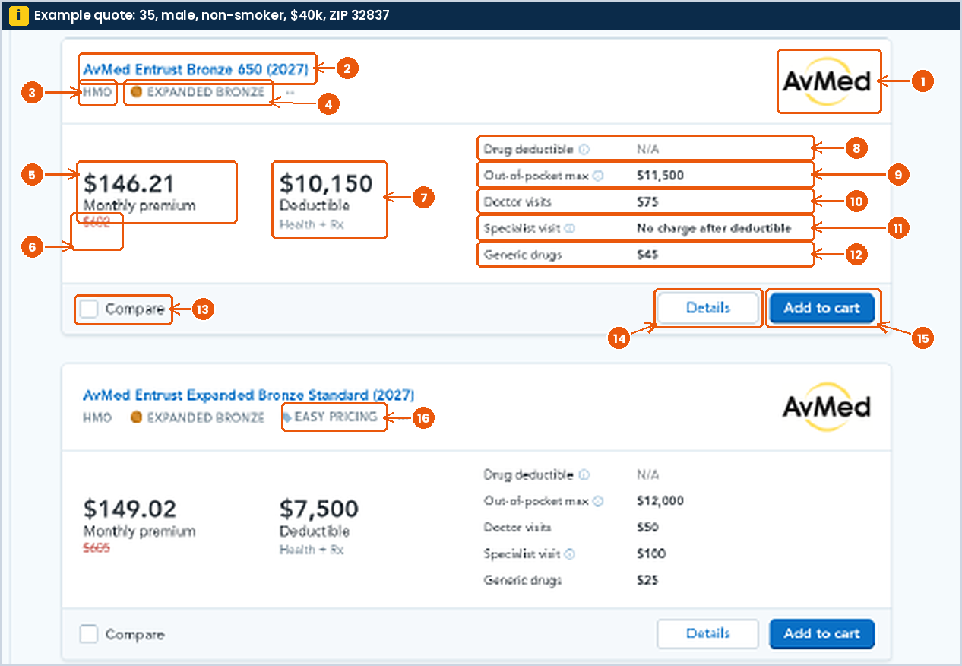Image resolution: width=962 pixels, height=666 pixels.
Task: View Details for Expanded Bronze Standard plan
Action: tap(707, 633)
